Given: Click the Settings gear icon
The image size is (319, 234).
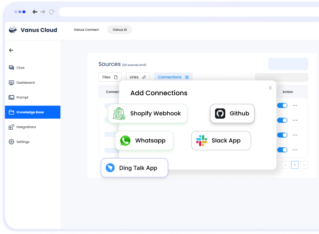Looking at the screenshot, I should pos(12,142).
